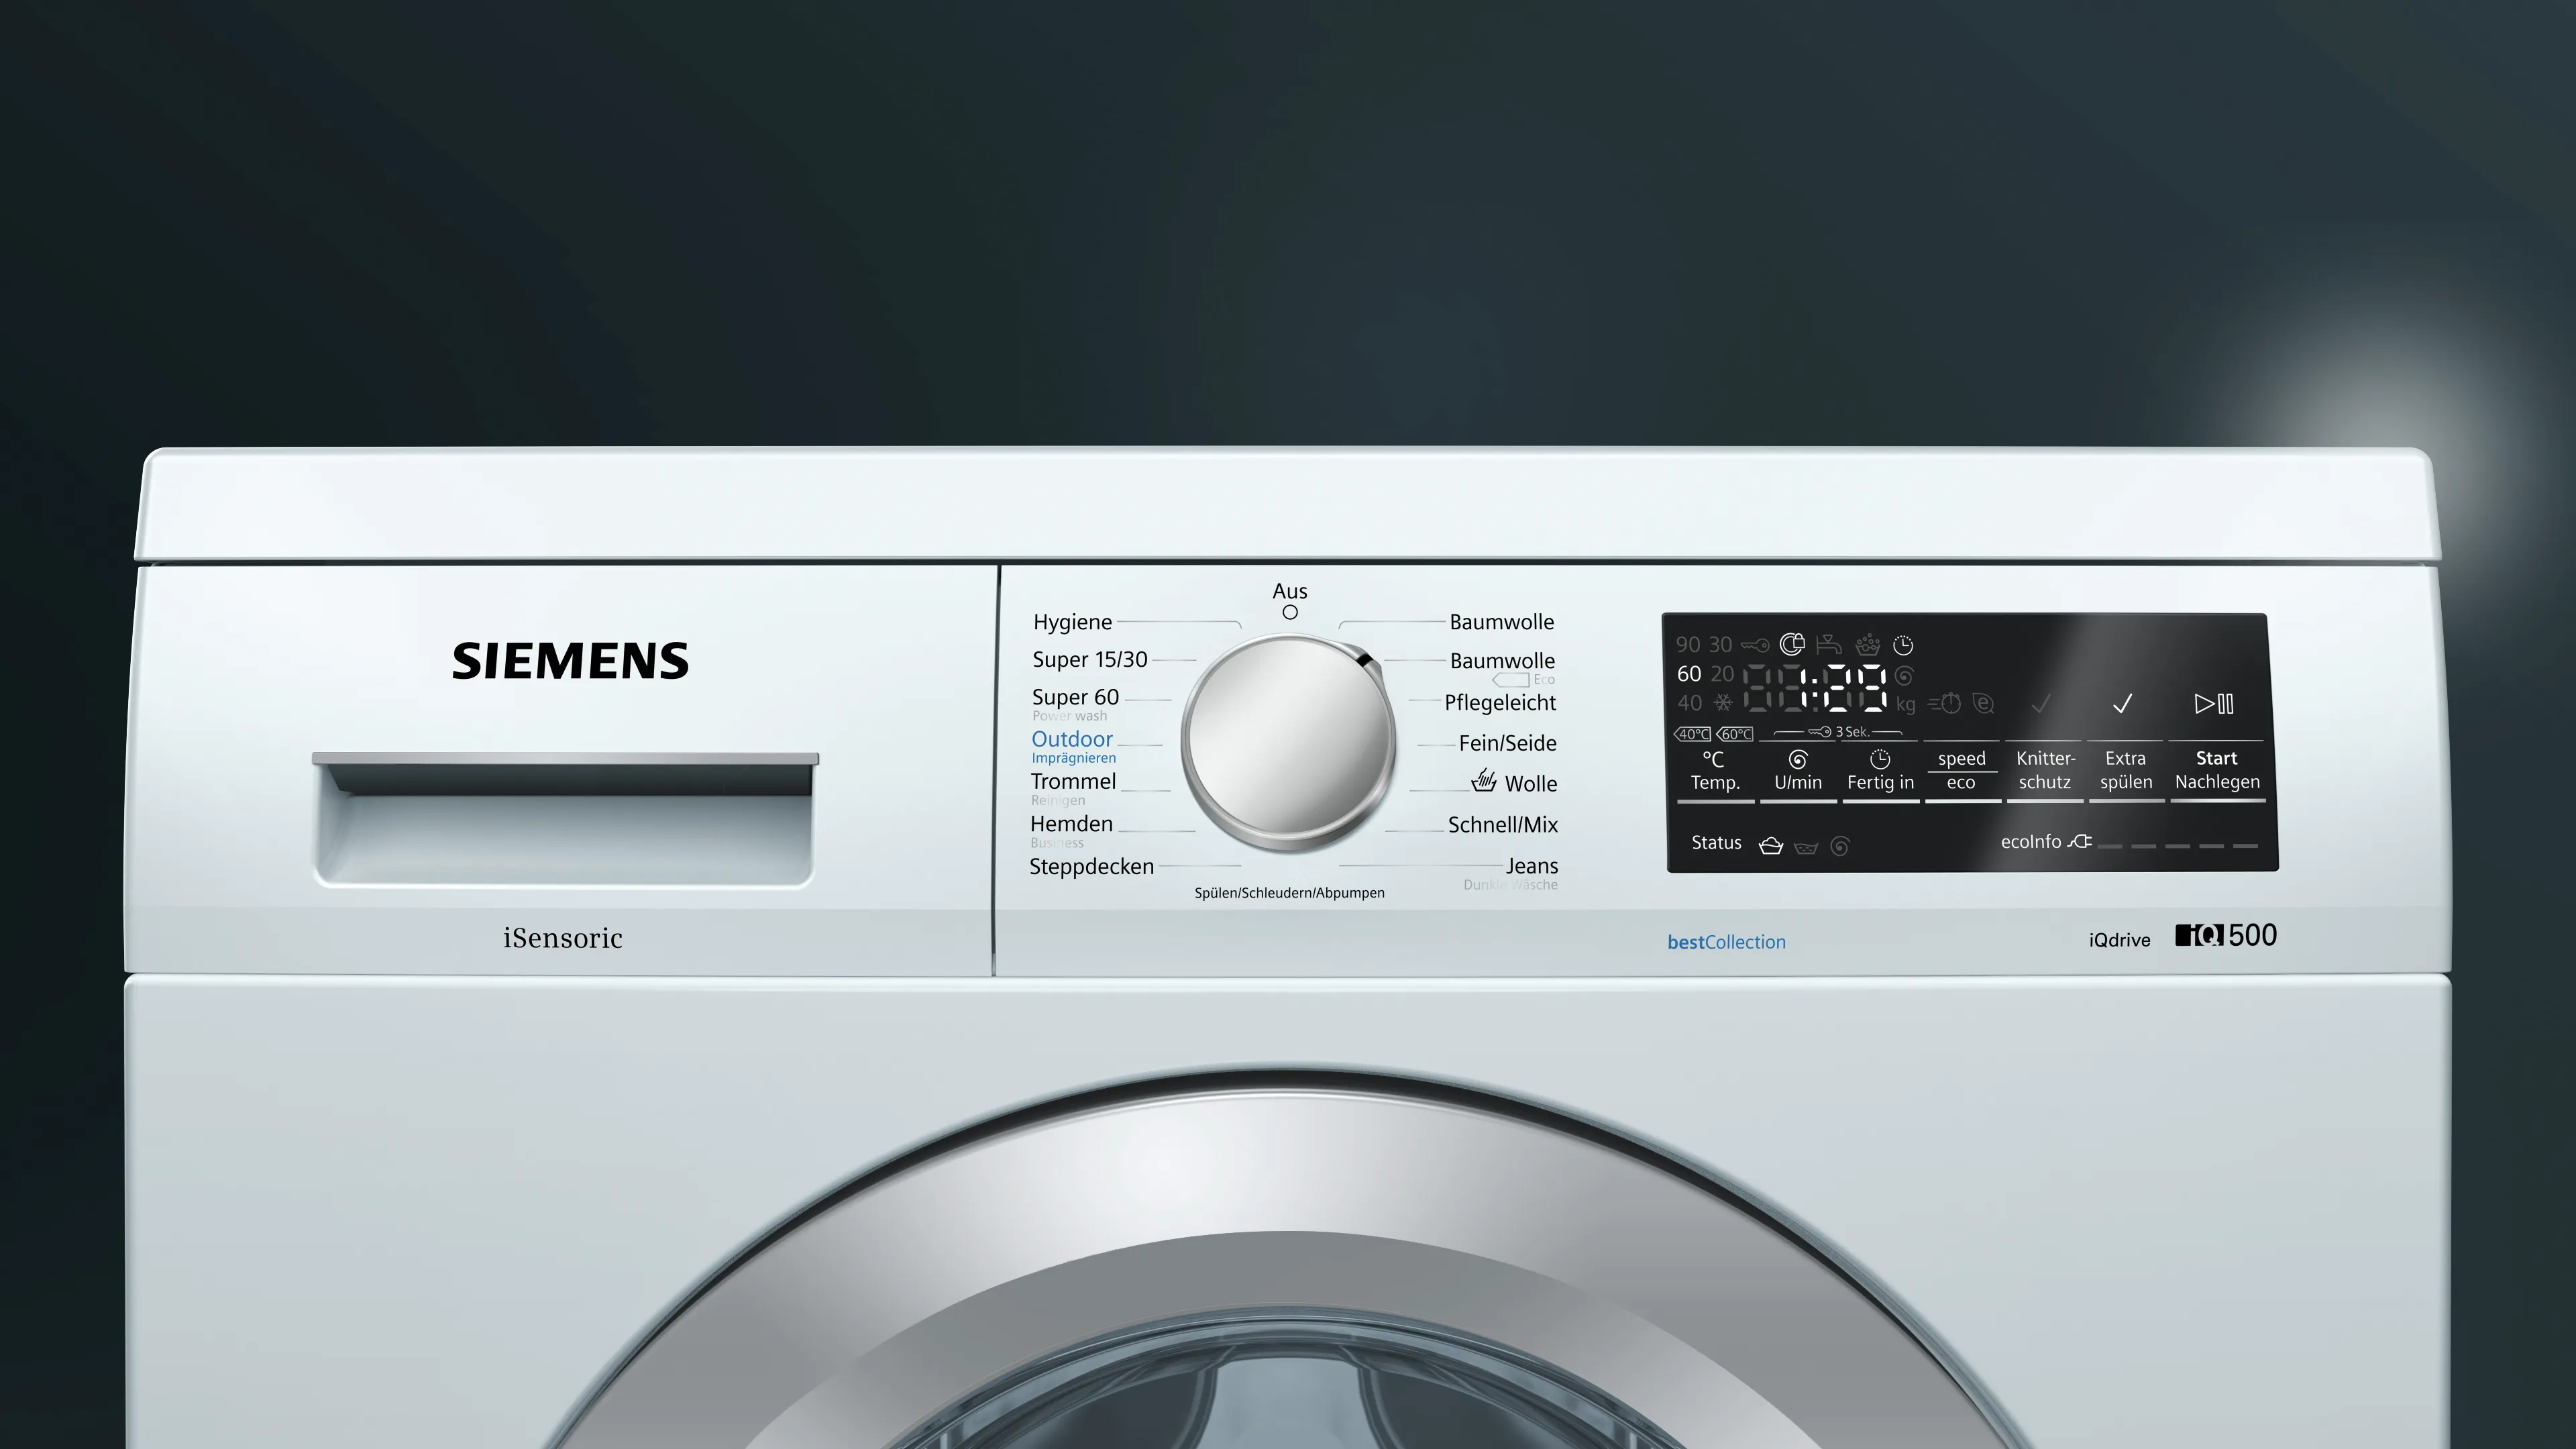Select the Hemden program
Screen dimensions: 2576x1449
point(1071,824)
